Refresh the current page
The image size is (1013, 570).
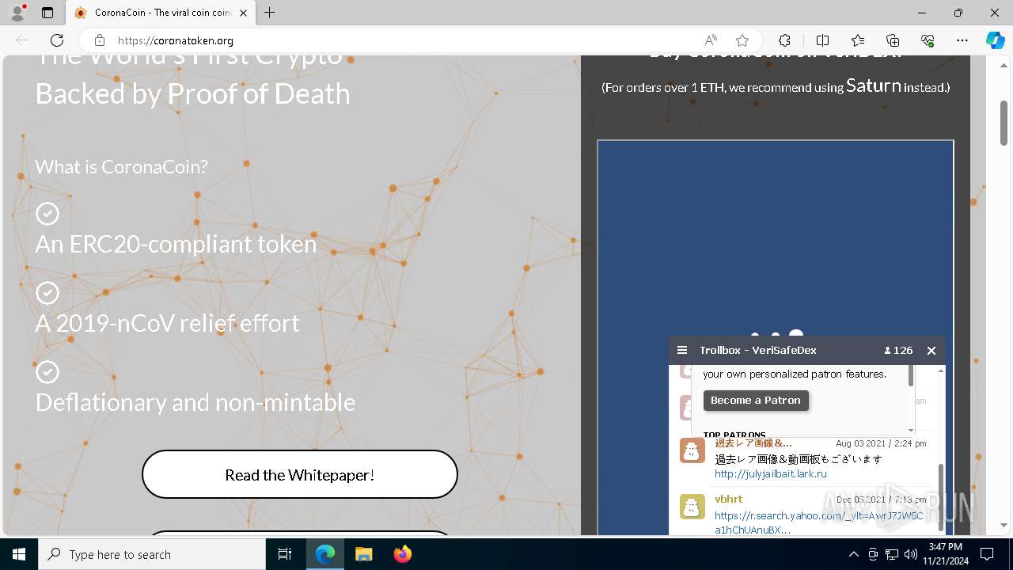coord(57,40)
